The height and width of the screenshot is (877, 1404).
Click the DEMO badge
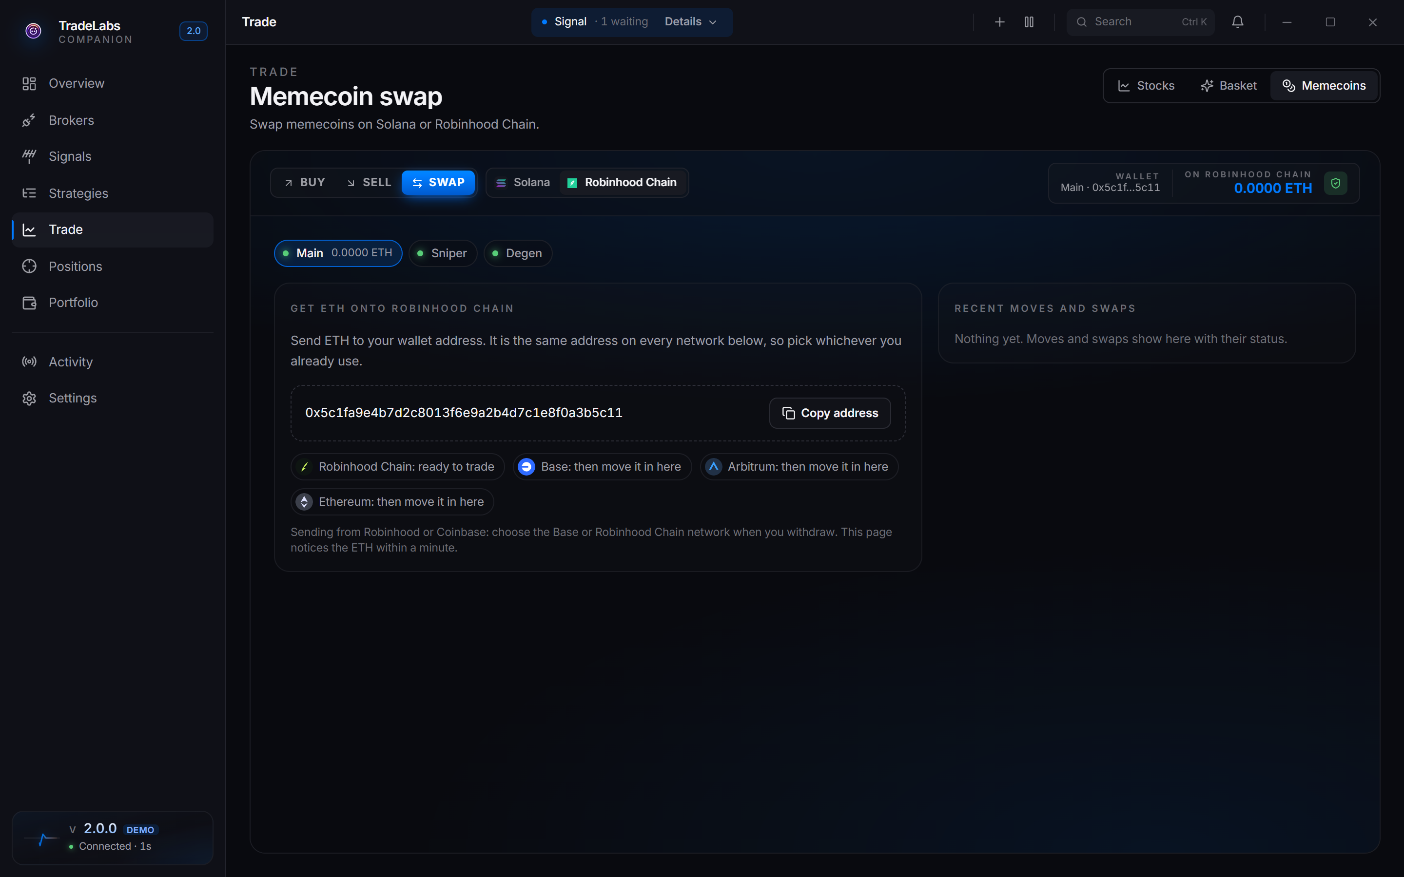[x=140, y=830]
